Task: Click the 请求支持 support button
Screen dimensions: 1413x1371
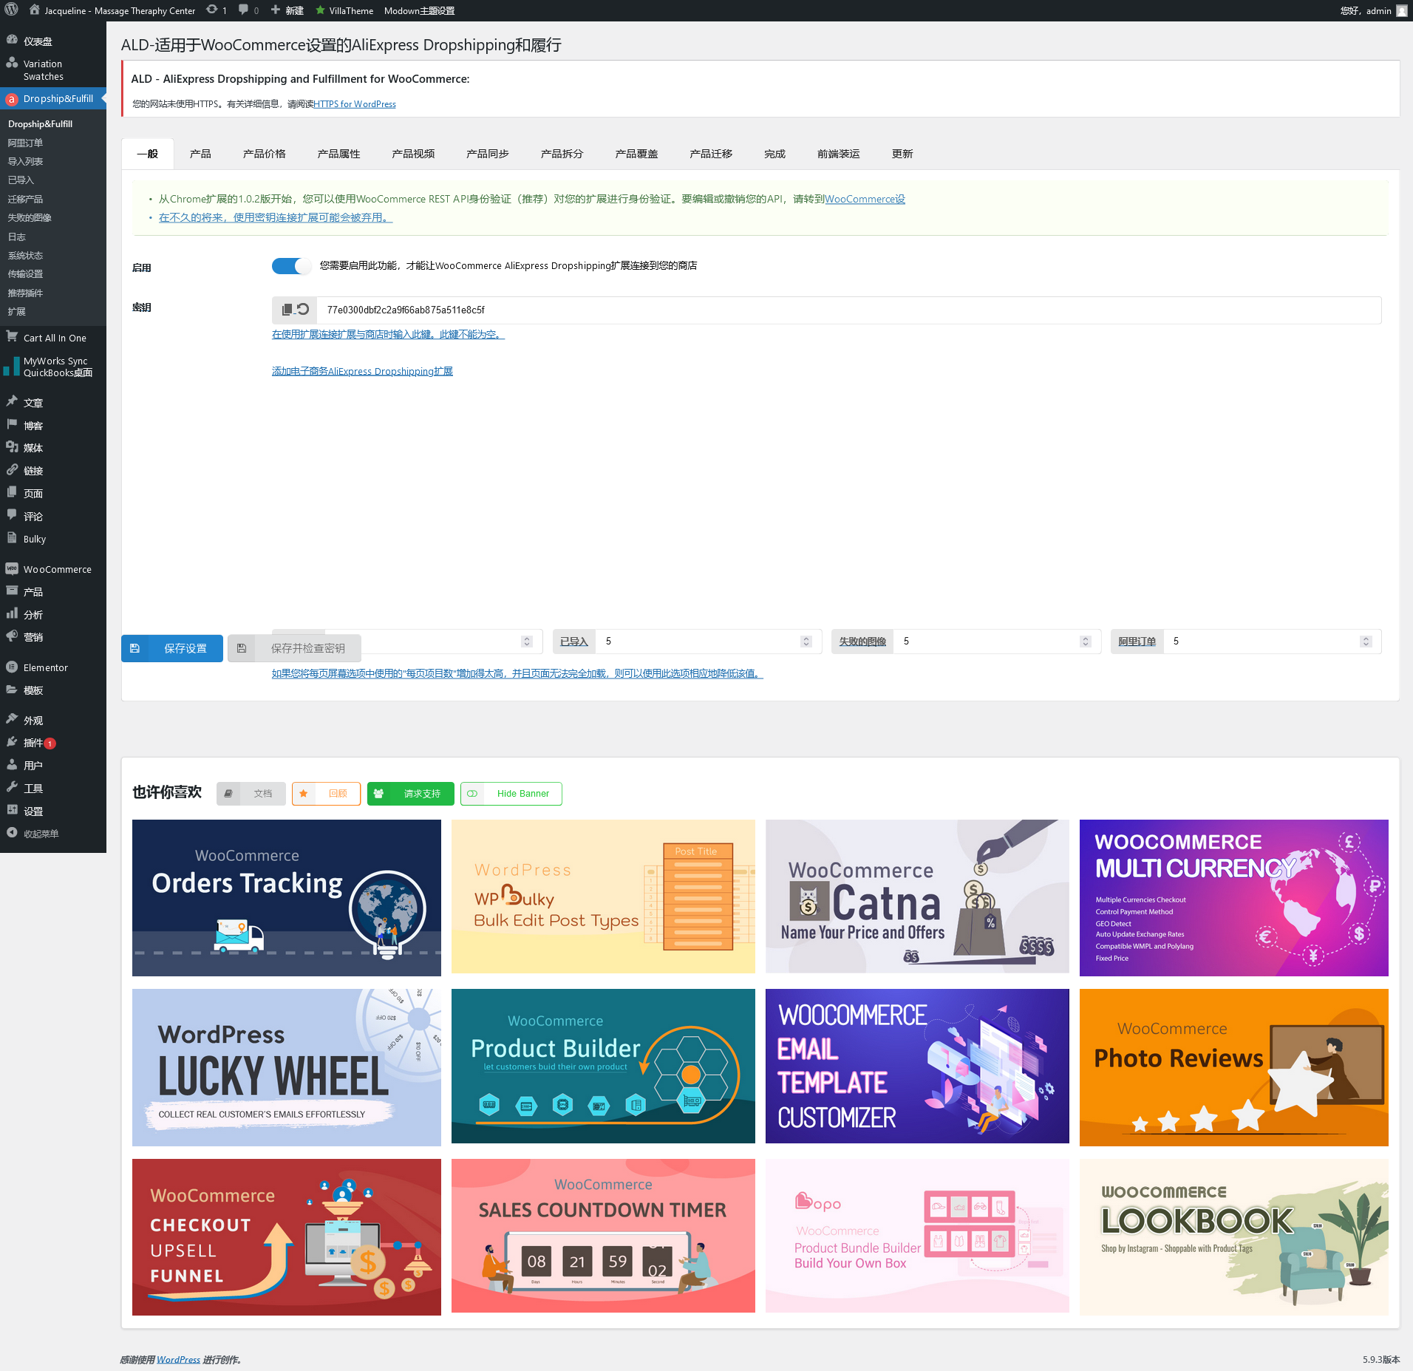Action: point(411,794)
